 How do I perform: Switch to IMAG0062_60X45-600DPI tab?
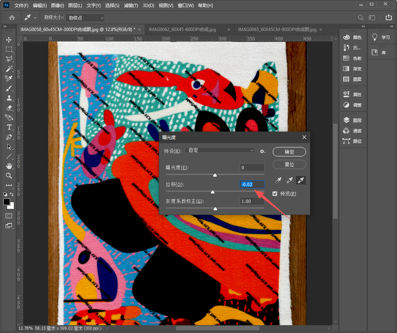[182, 30]
